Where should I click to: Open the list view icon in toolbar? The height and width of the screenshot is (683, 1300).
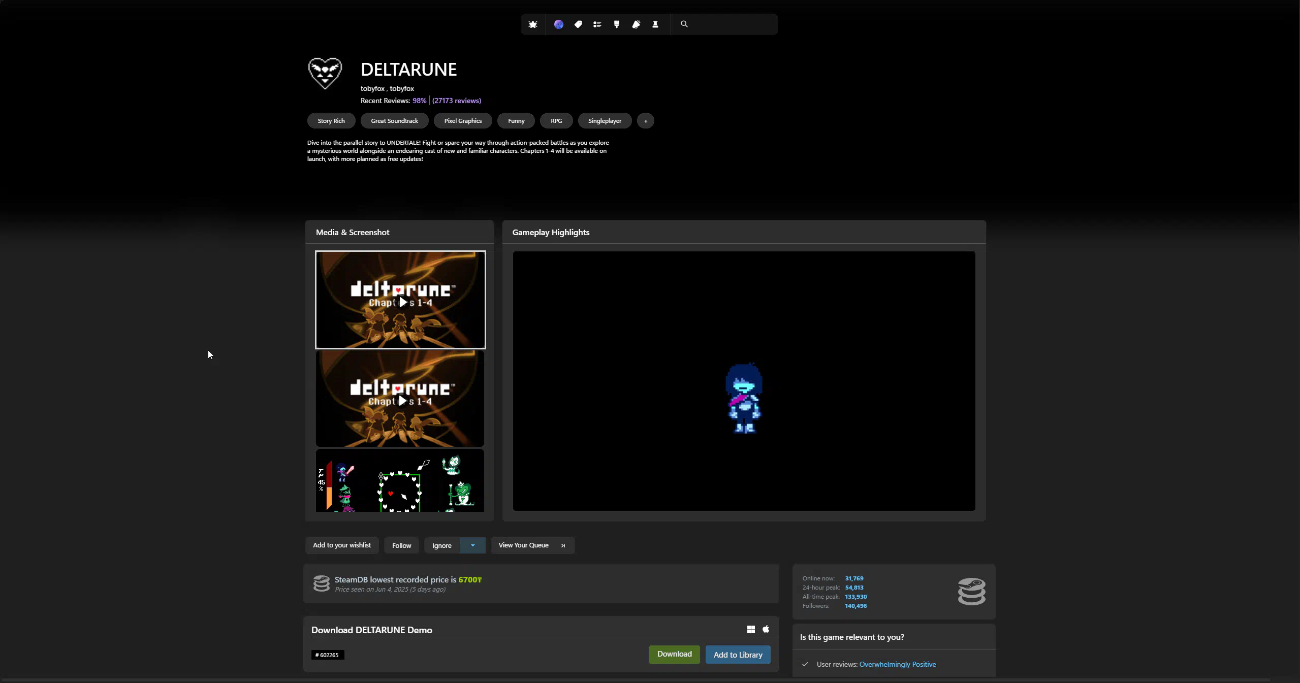pos(597,24)
